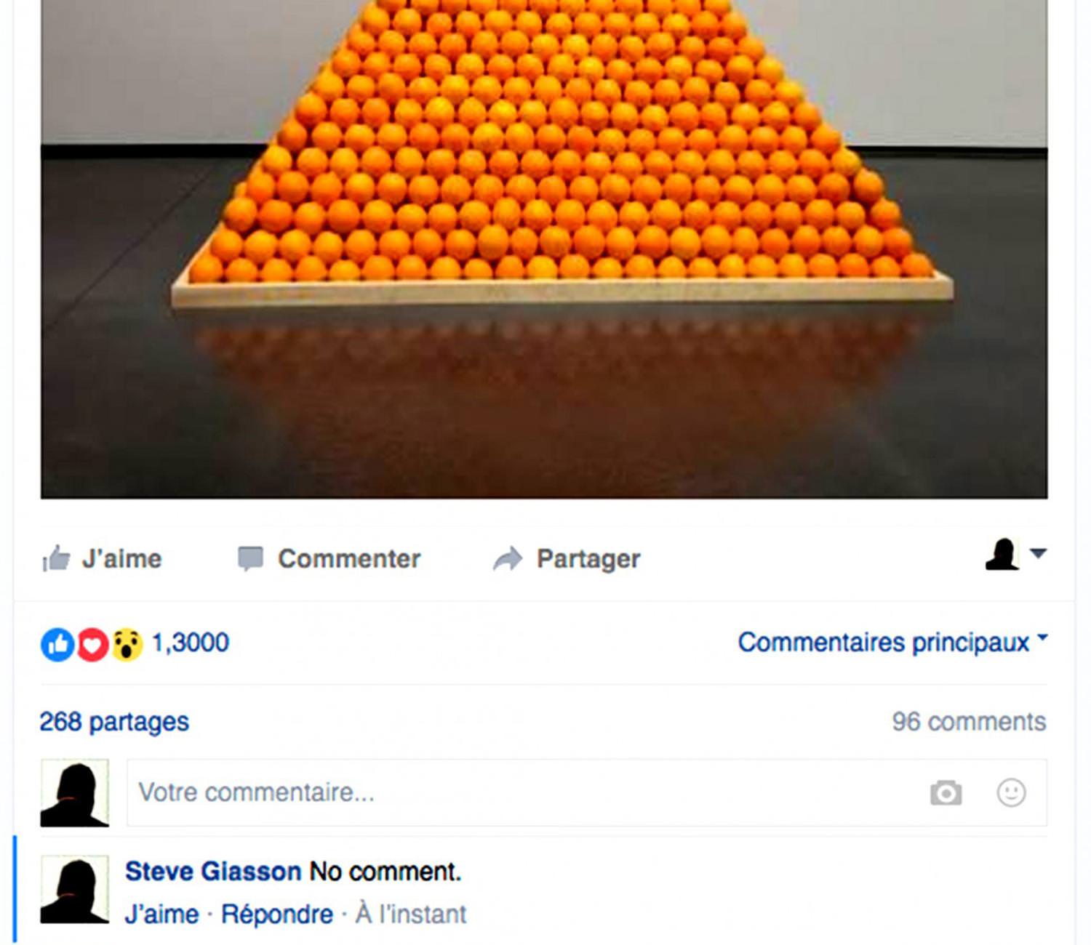1091x945 pixels.
Task: Click into the Votre commentaire field
Action: click(x=587, y=792)
